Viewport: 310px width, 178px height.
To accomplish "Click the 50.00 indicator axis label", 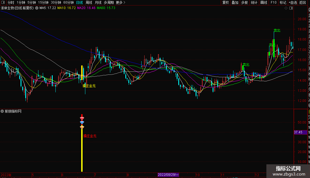I will tap(302, 122).
